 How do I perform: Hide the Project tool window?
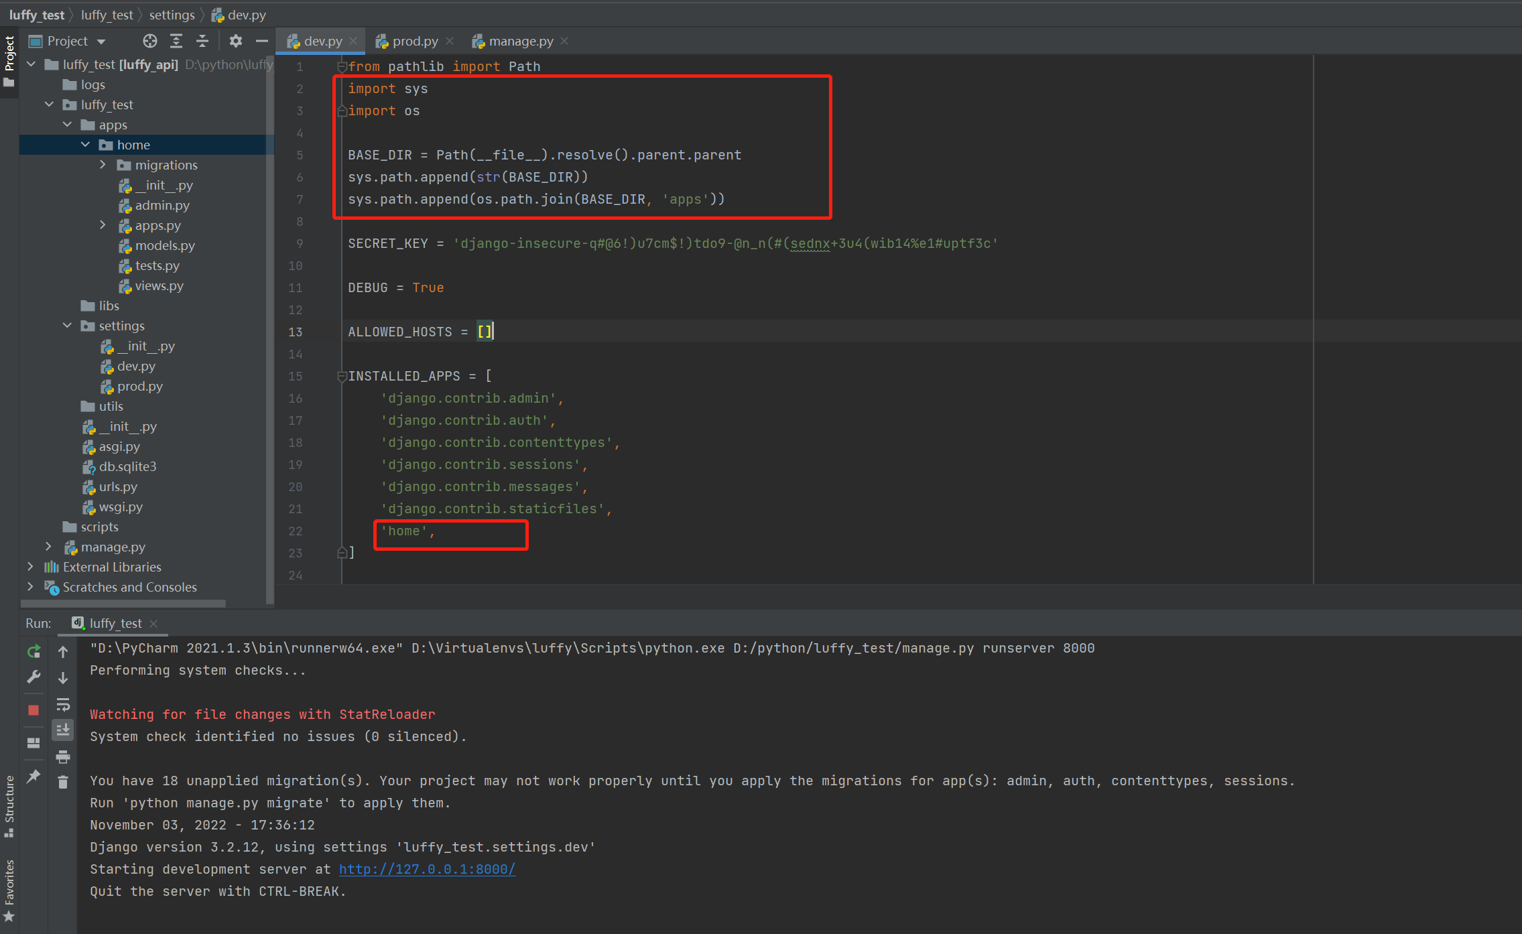pyautogui.click(x=262, y=41)
